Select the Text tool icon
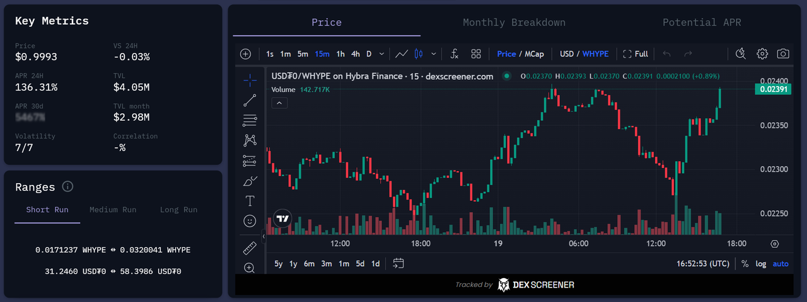The width and height of the screenshot is (807, 302). (250, 201)
